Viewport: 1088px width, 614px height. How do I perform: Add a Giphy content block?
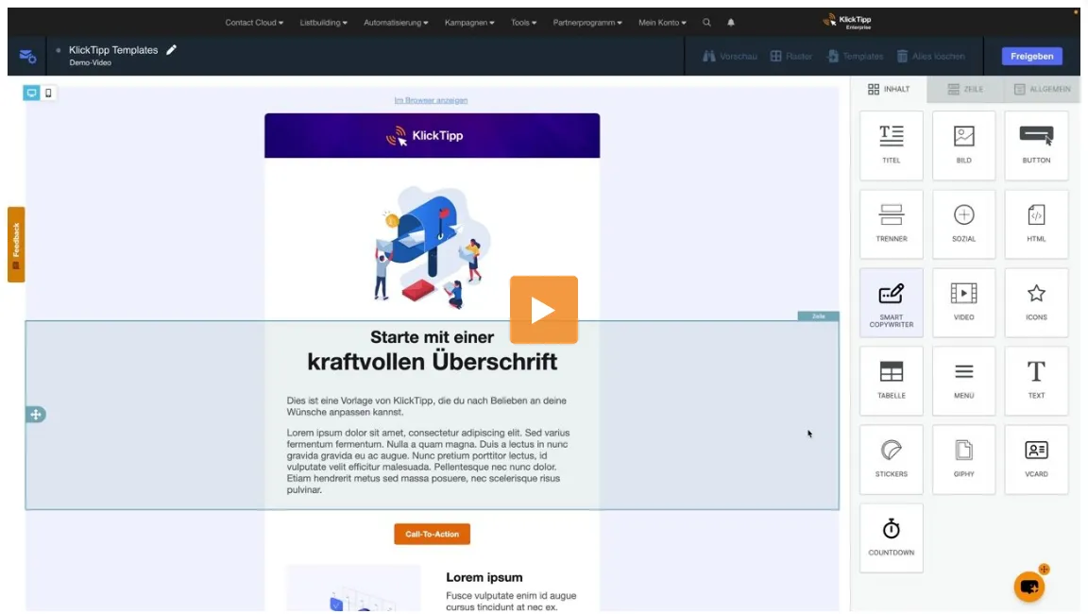click(x=963, y=459)
